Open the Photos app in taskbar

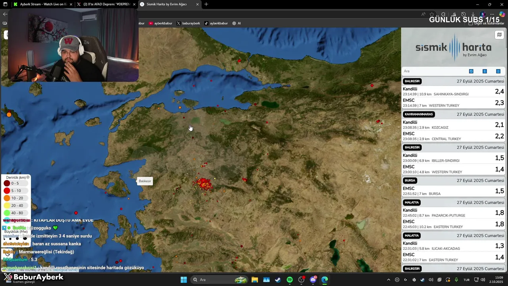pos(266,280)
